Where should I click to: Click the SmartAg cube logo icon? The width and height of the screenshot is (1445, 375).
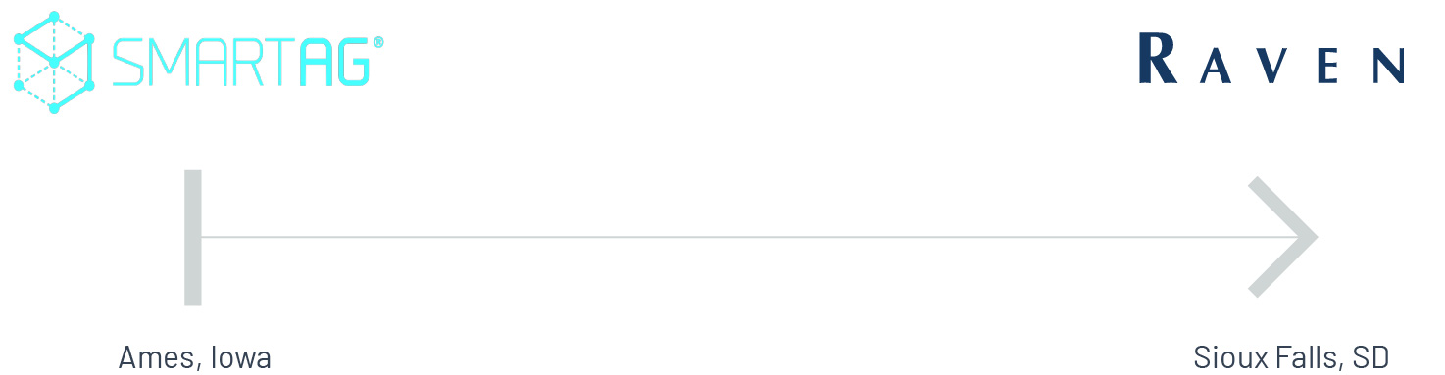[54, 62]
